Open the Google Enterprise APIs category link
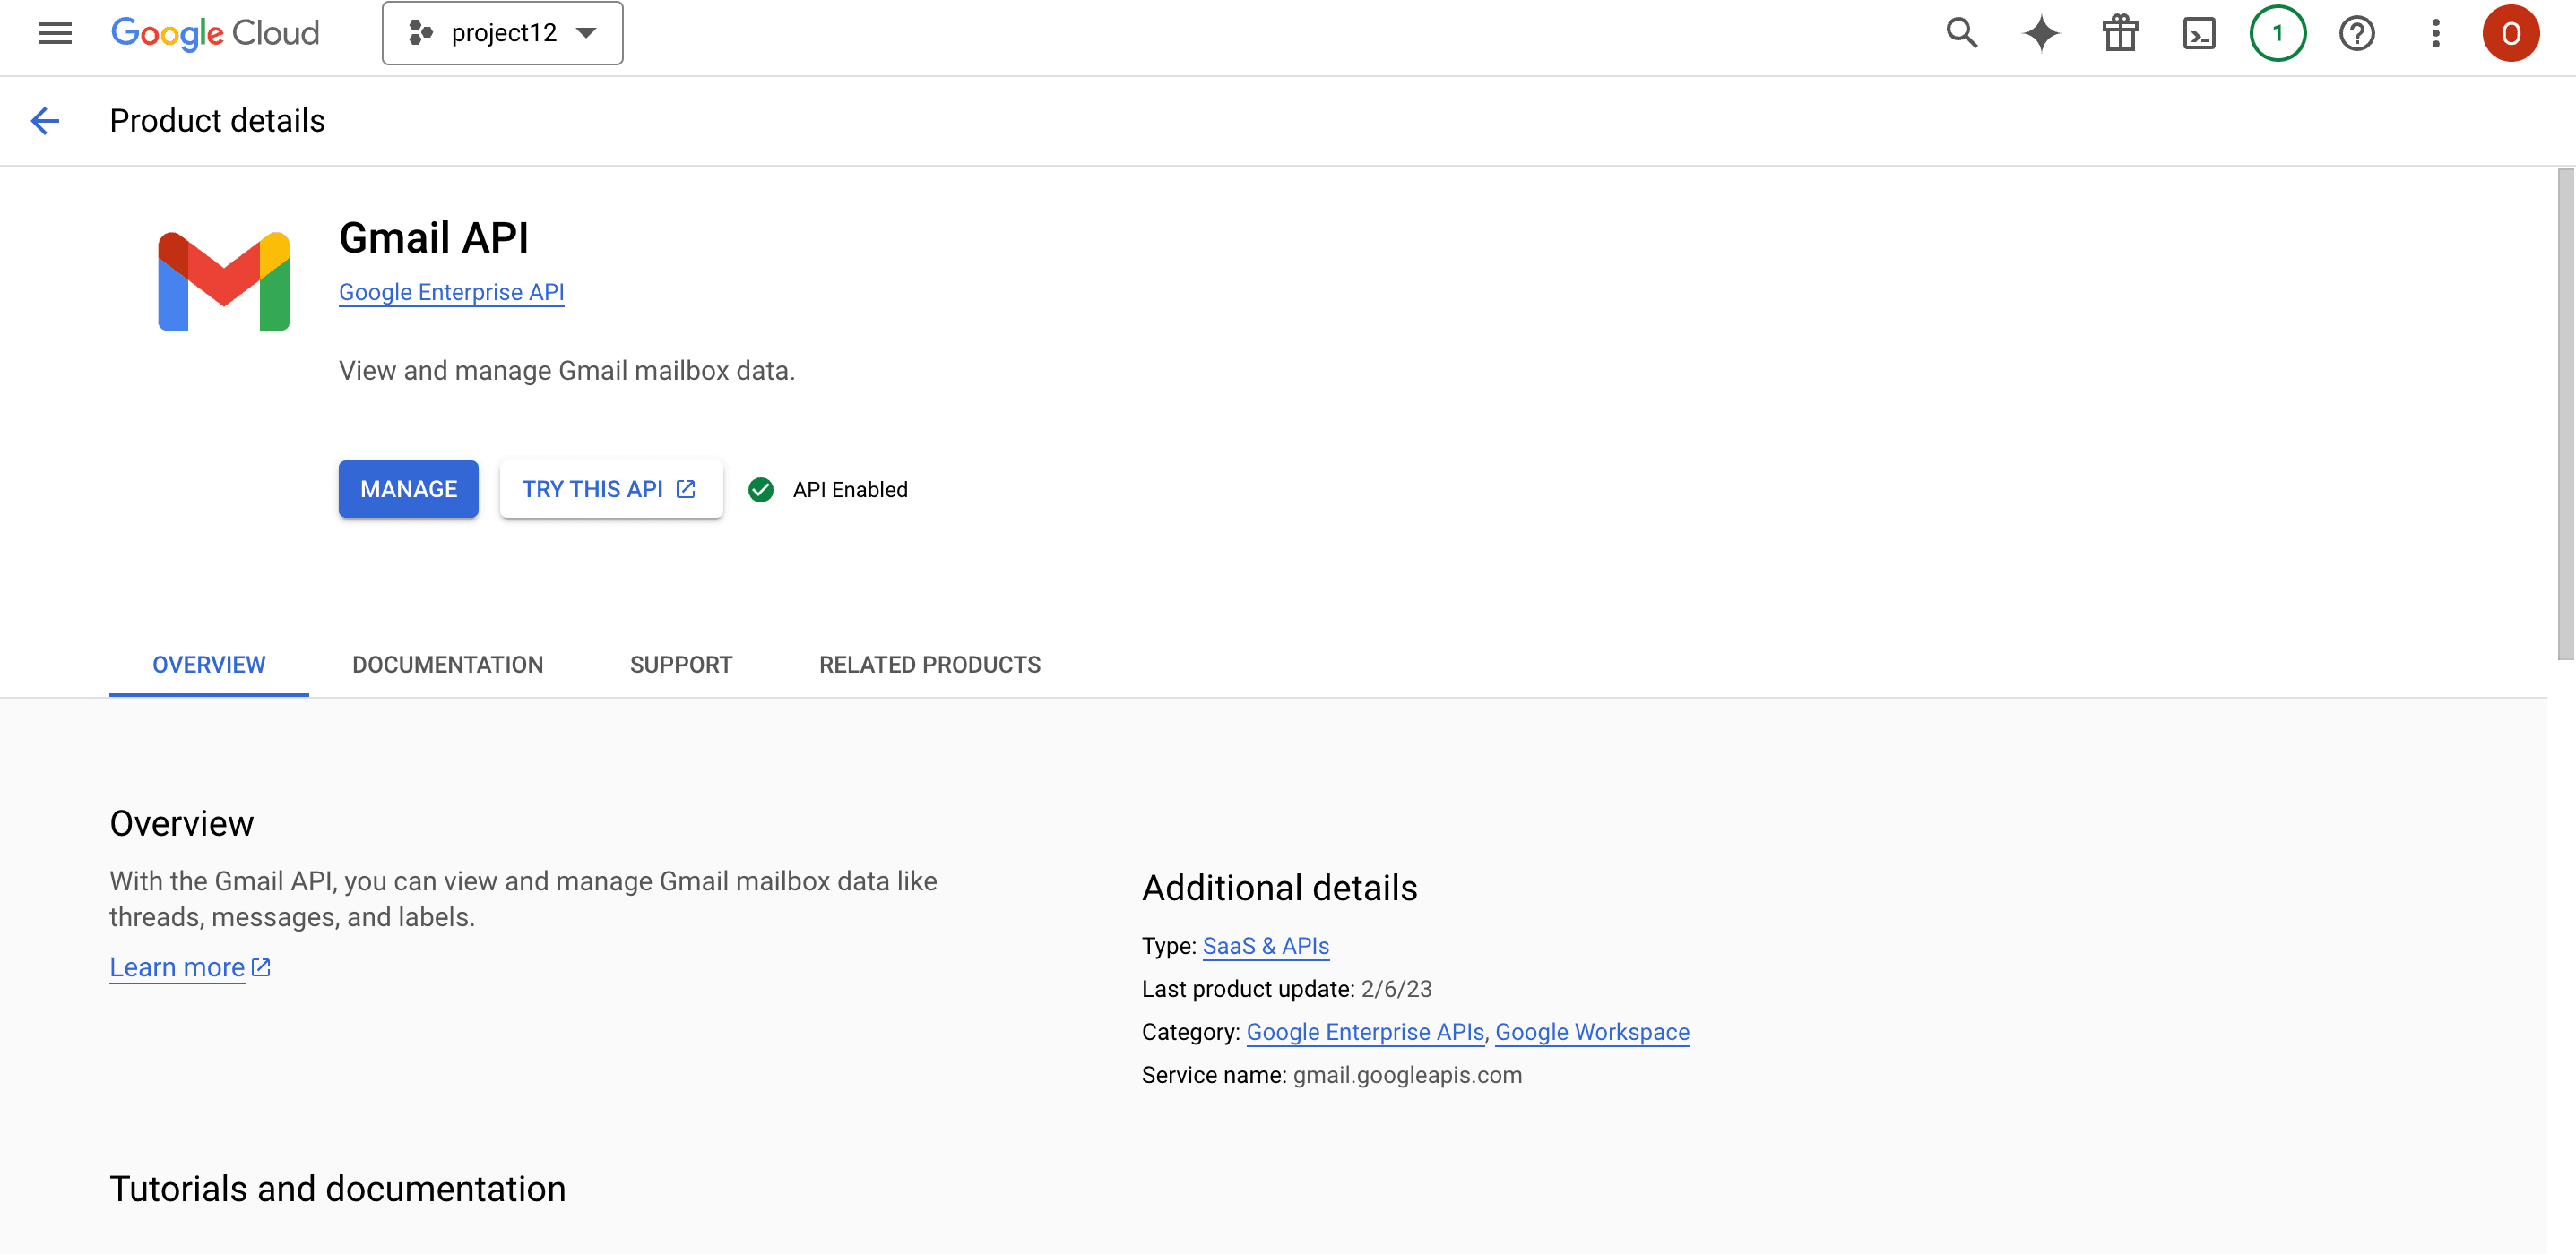Image resolution: width=2576 pixels, height=1254 pixels. [1365, 1031]
